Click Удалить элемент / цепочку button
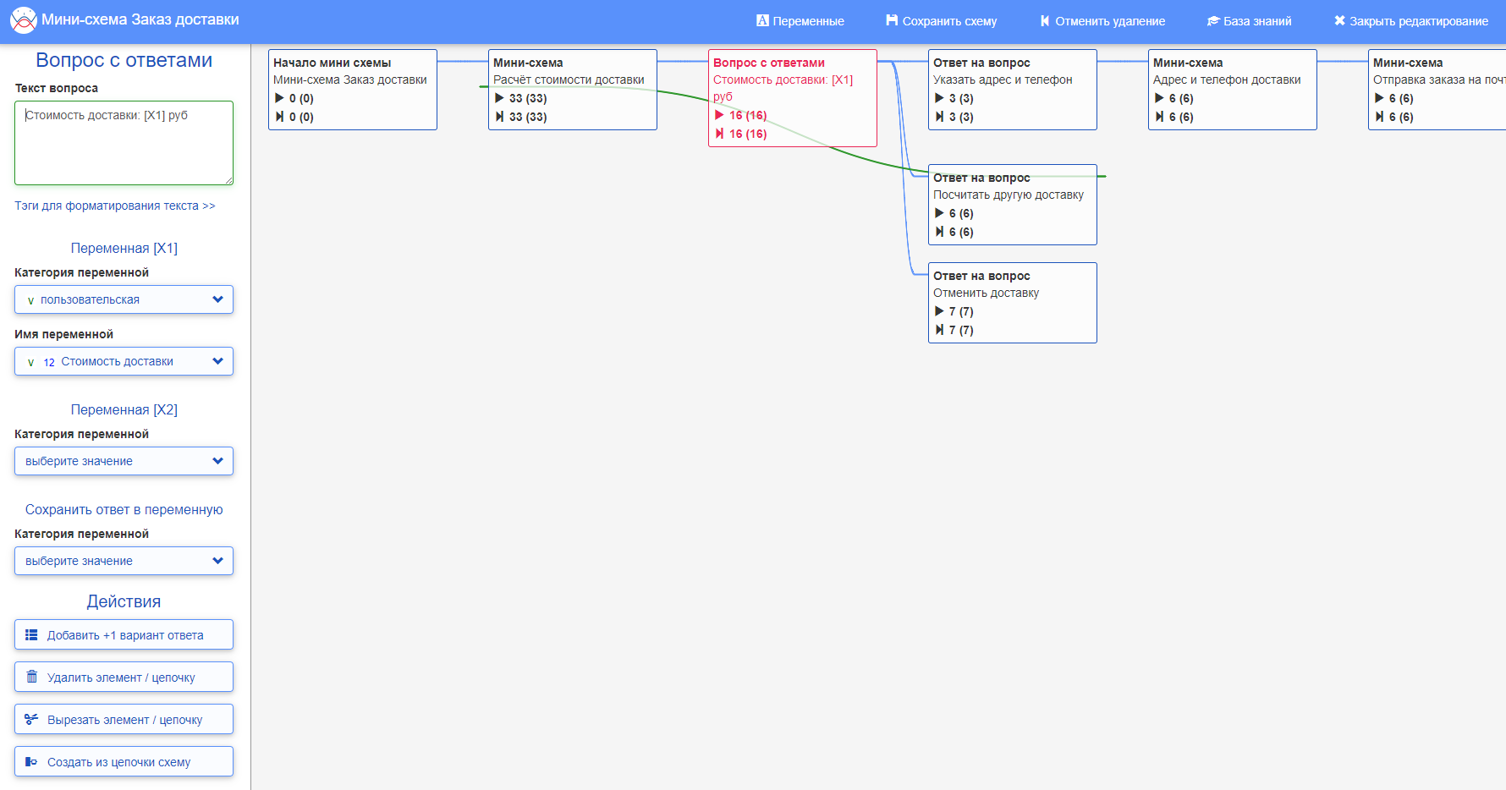This screenshot has height=790, width=1506. [124, 678]
